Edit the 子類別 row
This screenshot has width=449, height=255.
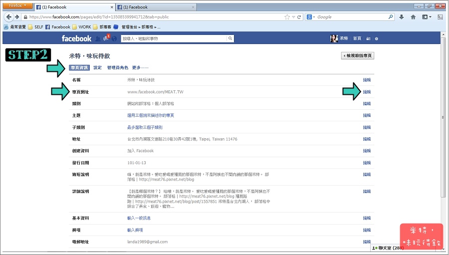point(367,128)
